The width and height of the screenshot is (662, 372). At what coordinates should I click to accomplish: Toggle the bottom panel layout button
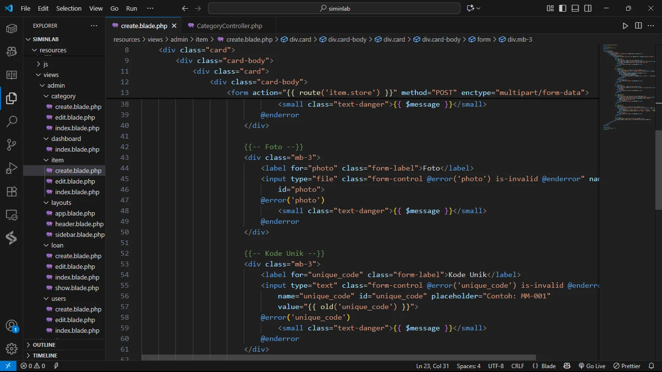click(x=575, y=8)
